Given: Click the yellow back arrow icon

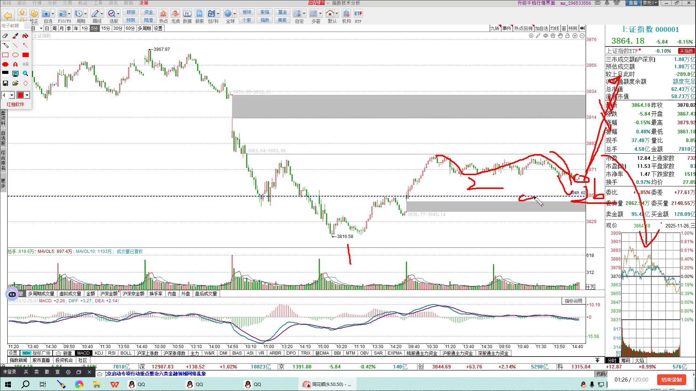Looking at the screenshot, I should click(8, 16).
